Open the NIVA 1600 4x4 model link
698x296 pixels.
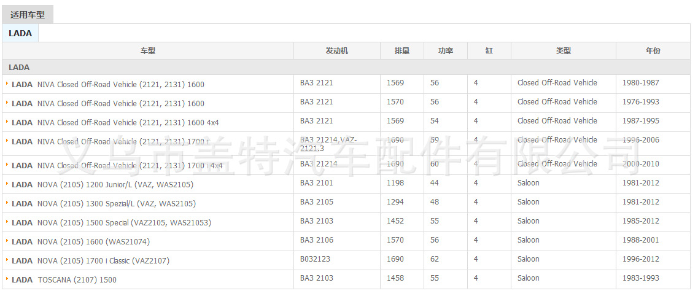tap(115, 122)
